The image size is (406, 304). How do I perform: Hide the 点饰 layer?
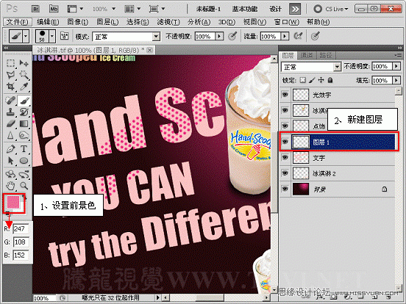point(285,126)
